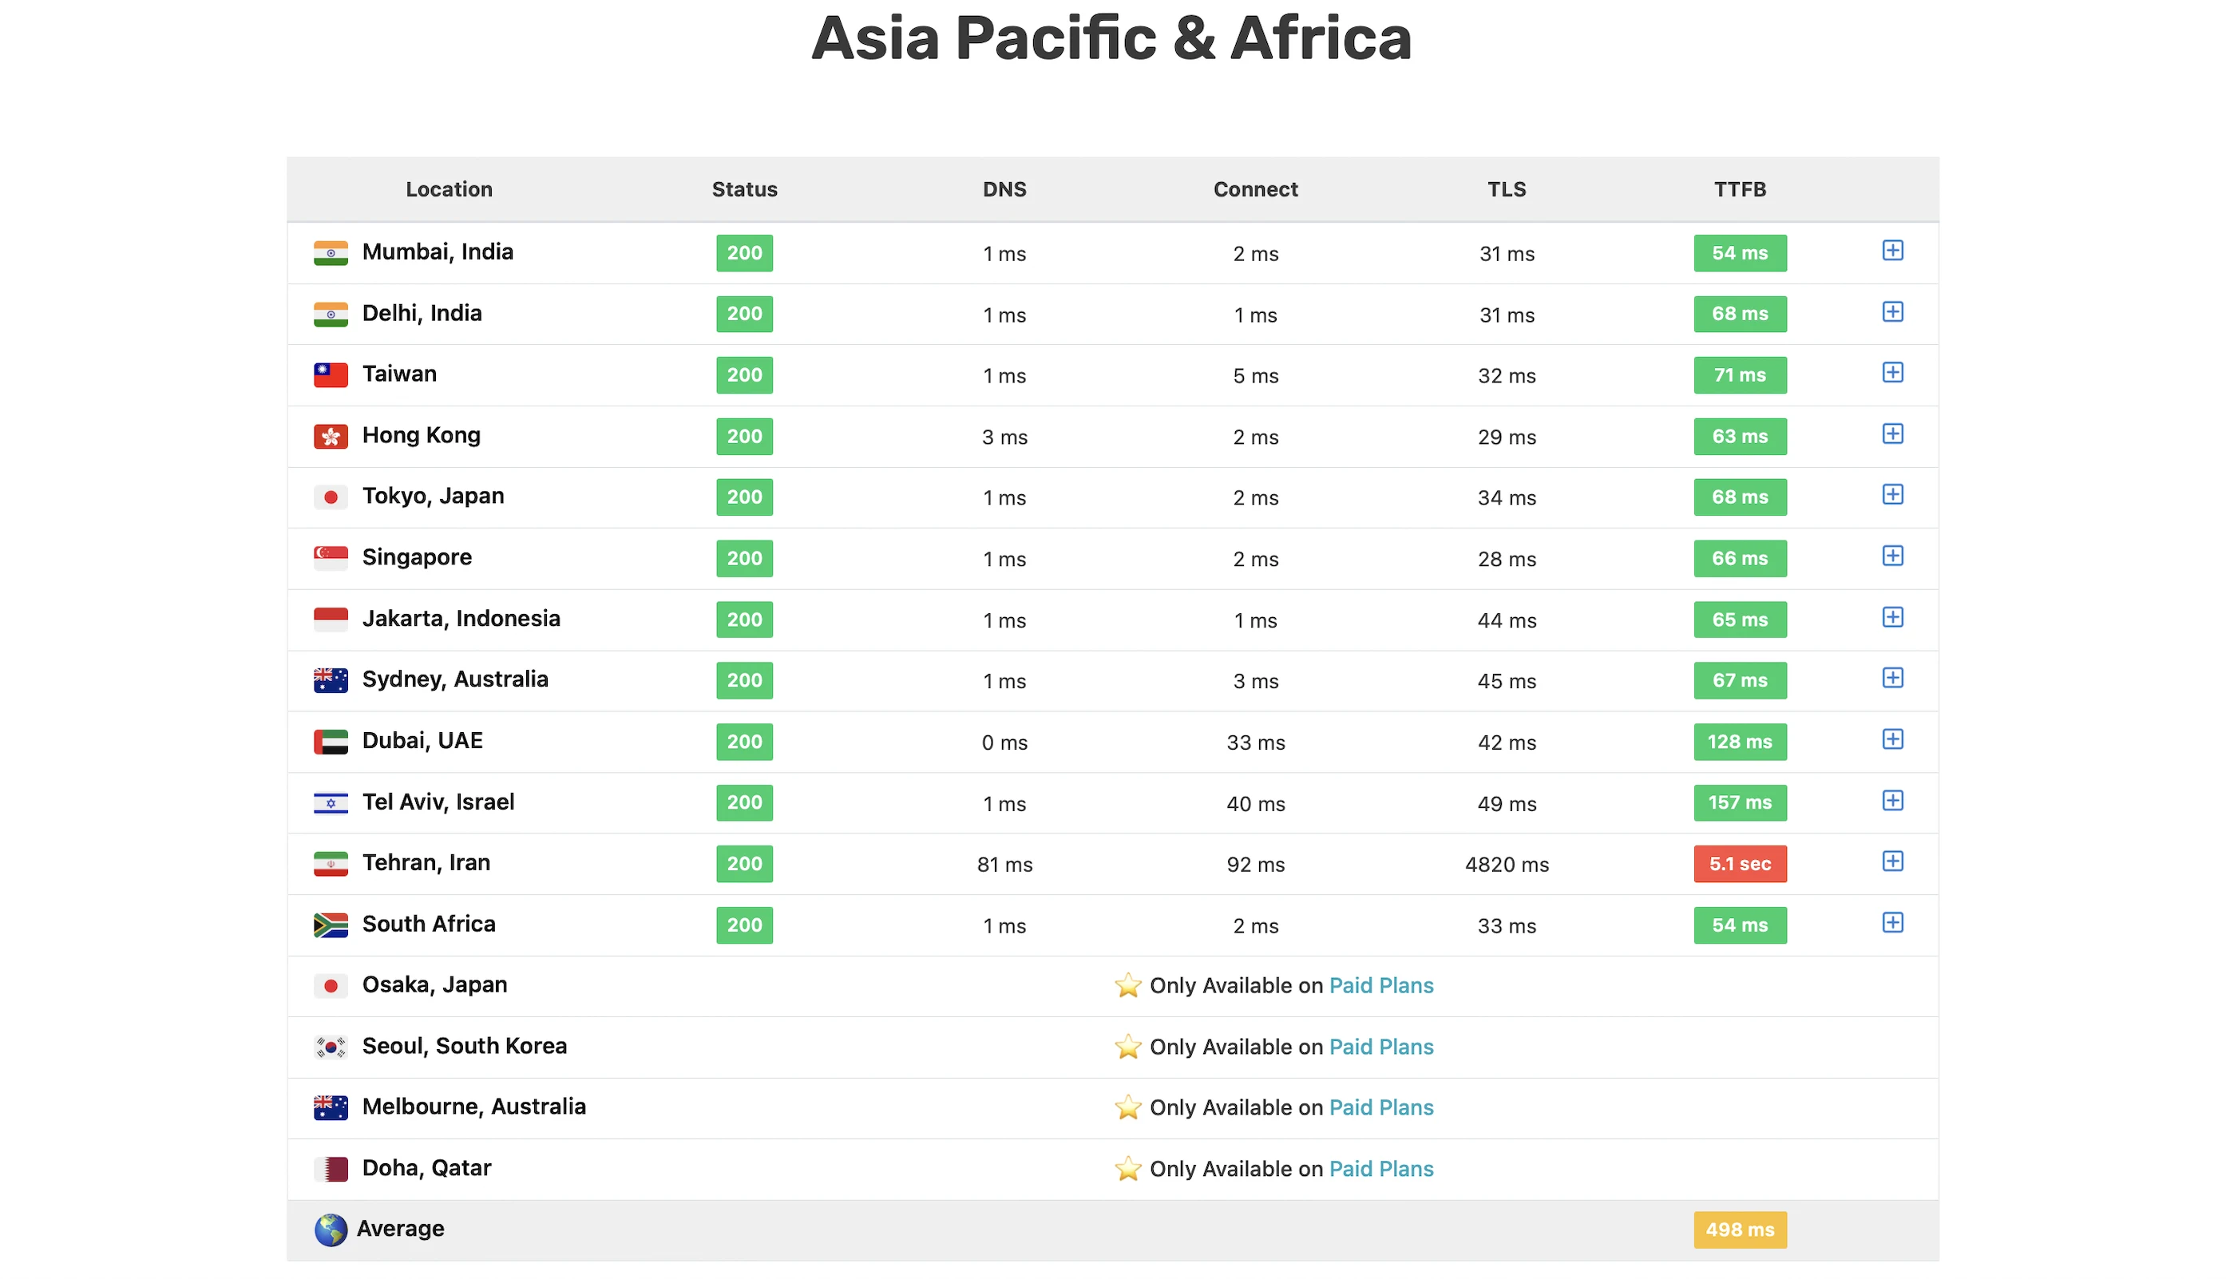Screen dimensions: 2226x1279
Task: Click the Tokyo, Japan flag icon
Action: click(x=331, y=497)
